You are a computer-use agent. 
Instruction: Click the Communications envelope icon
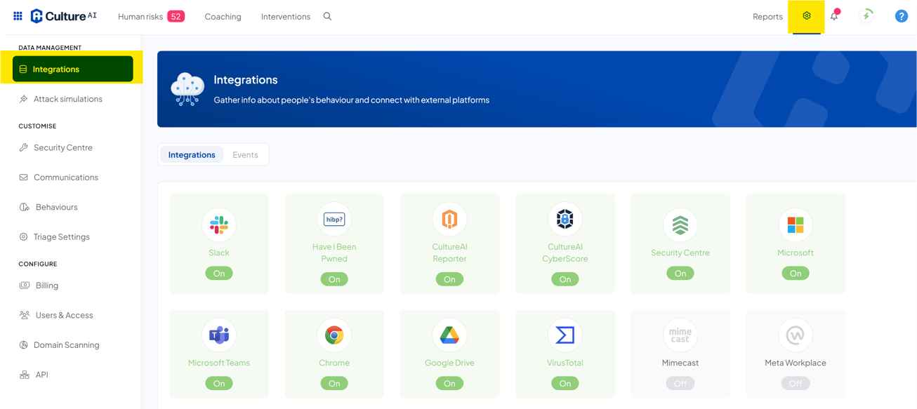25,177
